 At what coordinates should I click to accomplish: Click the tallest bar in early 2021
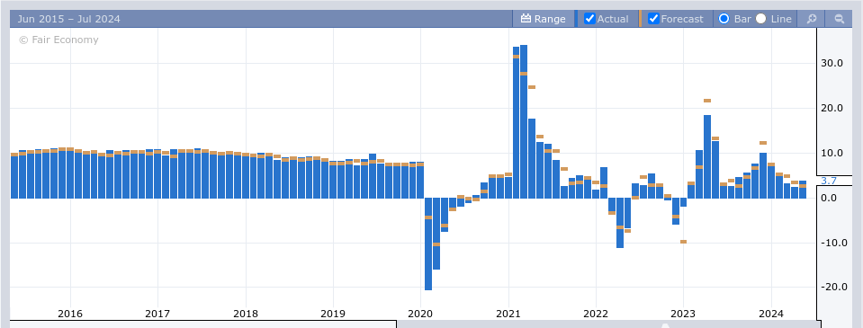pyautogui.click(x=524, y=121)
